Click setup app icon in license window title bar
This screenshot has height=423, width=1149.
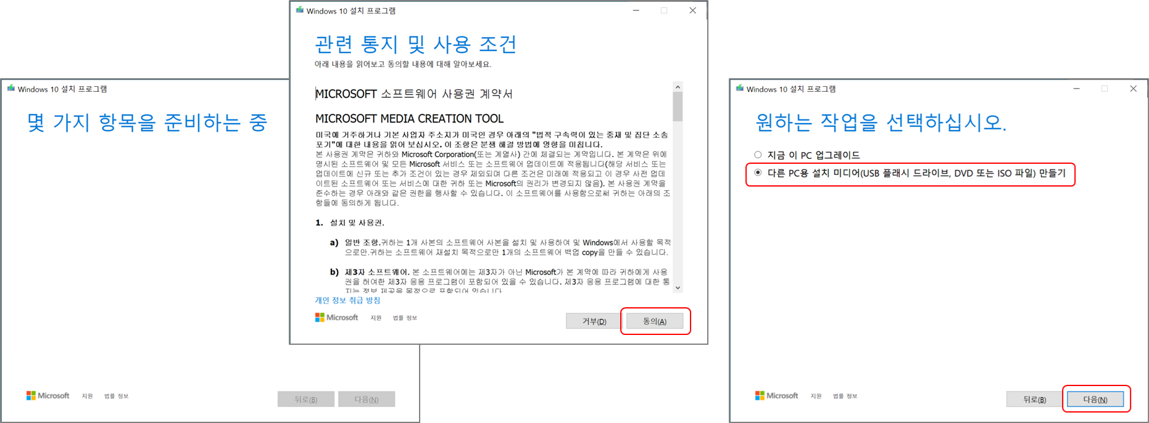click(300, 10)
